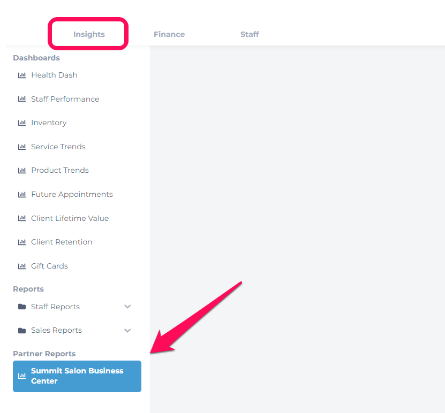Click the Staff Reports folder icon
The width and height of the screenshot is (445, 413).
(x=22, y=307)
